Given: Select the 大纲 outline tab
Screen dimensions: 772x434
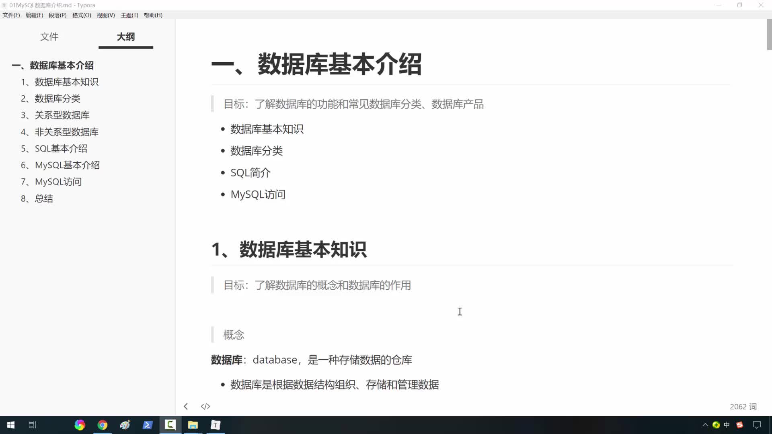Looking at the screenshot, I should click(125, 37).
